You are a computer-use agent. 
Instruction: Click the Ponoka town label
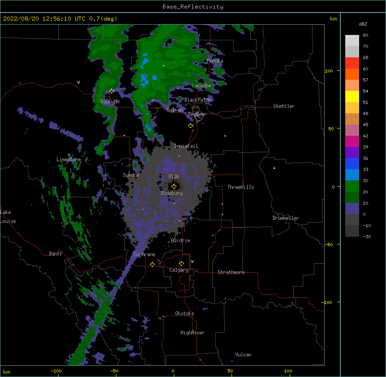coord(215,61)
